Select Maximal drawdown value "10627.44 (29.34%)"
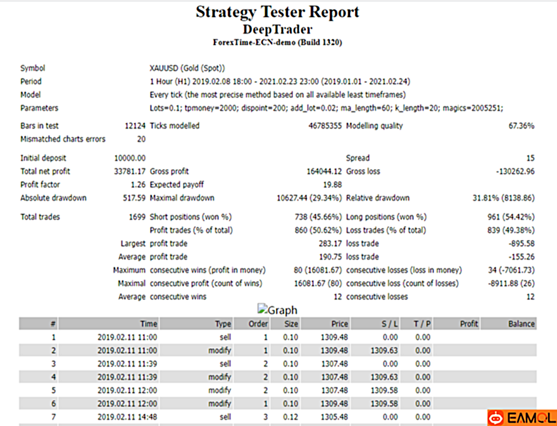Viewport: 557px width, 426px height. click(x=309, y=198)
